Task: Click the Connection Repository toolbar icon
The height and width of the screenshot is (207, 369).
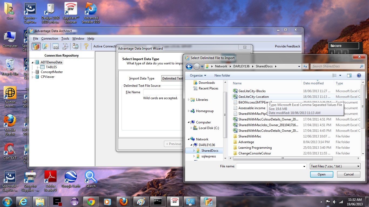Action: click(x=36, y=46)
